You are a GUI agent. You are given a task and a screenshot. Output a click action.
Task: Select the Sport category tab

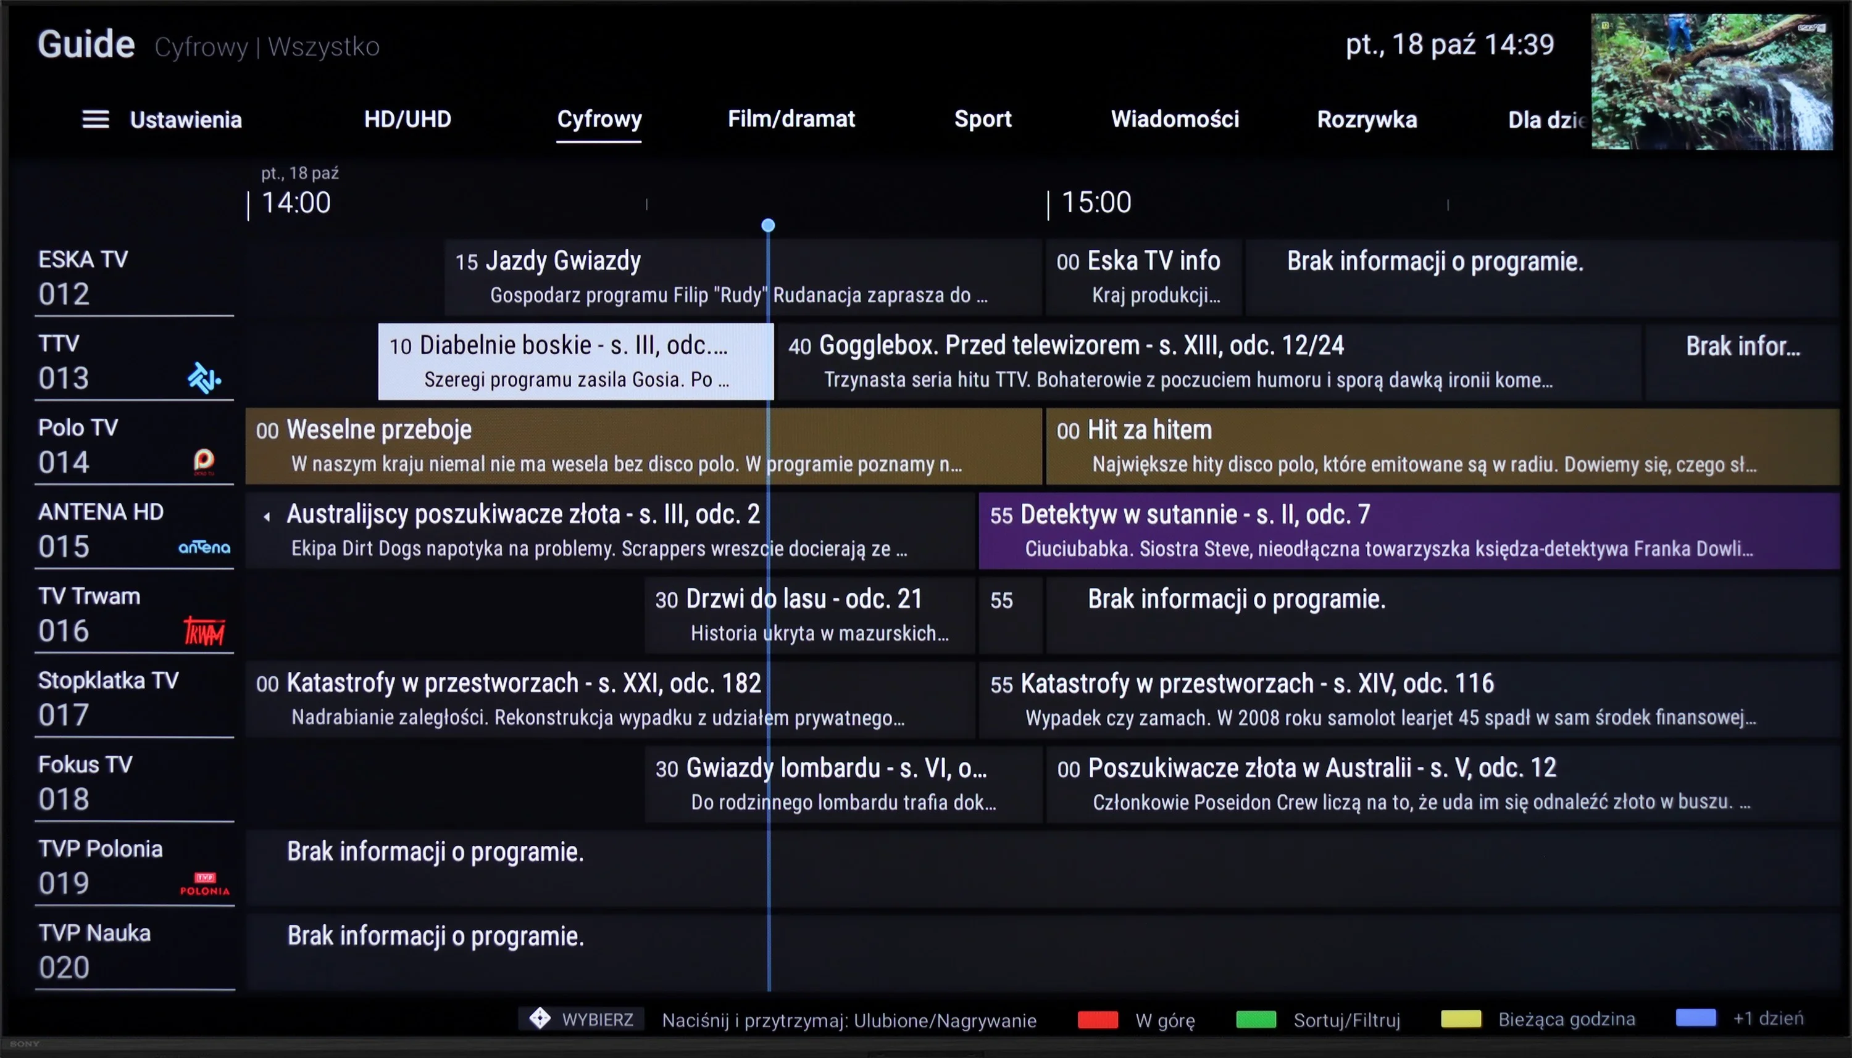[982, 119]
